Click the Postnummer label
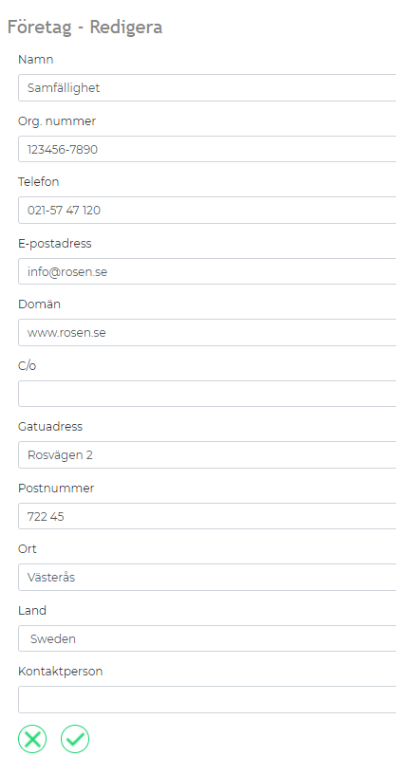This screenshot has width=396, height=775. pos(56,489)
